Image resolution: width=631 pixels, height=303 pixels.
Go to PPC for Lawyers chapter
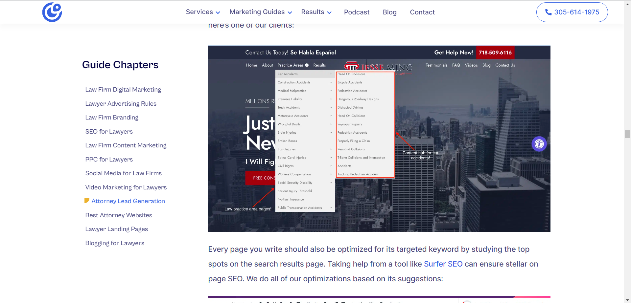(x=109, y=159)
